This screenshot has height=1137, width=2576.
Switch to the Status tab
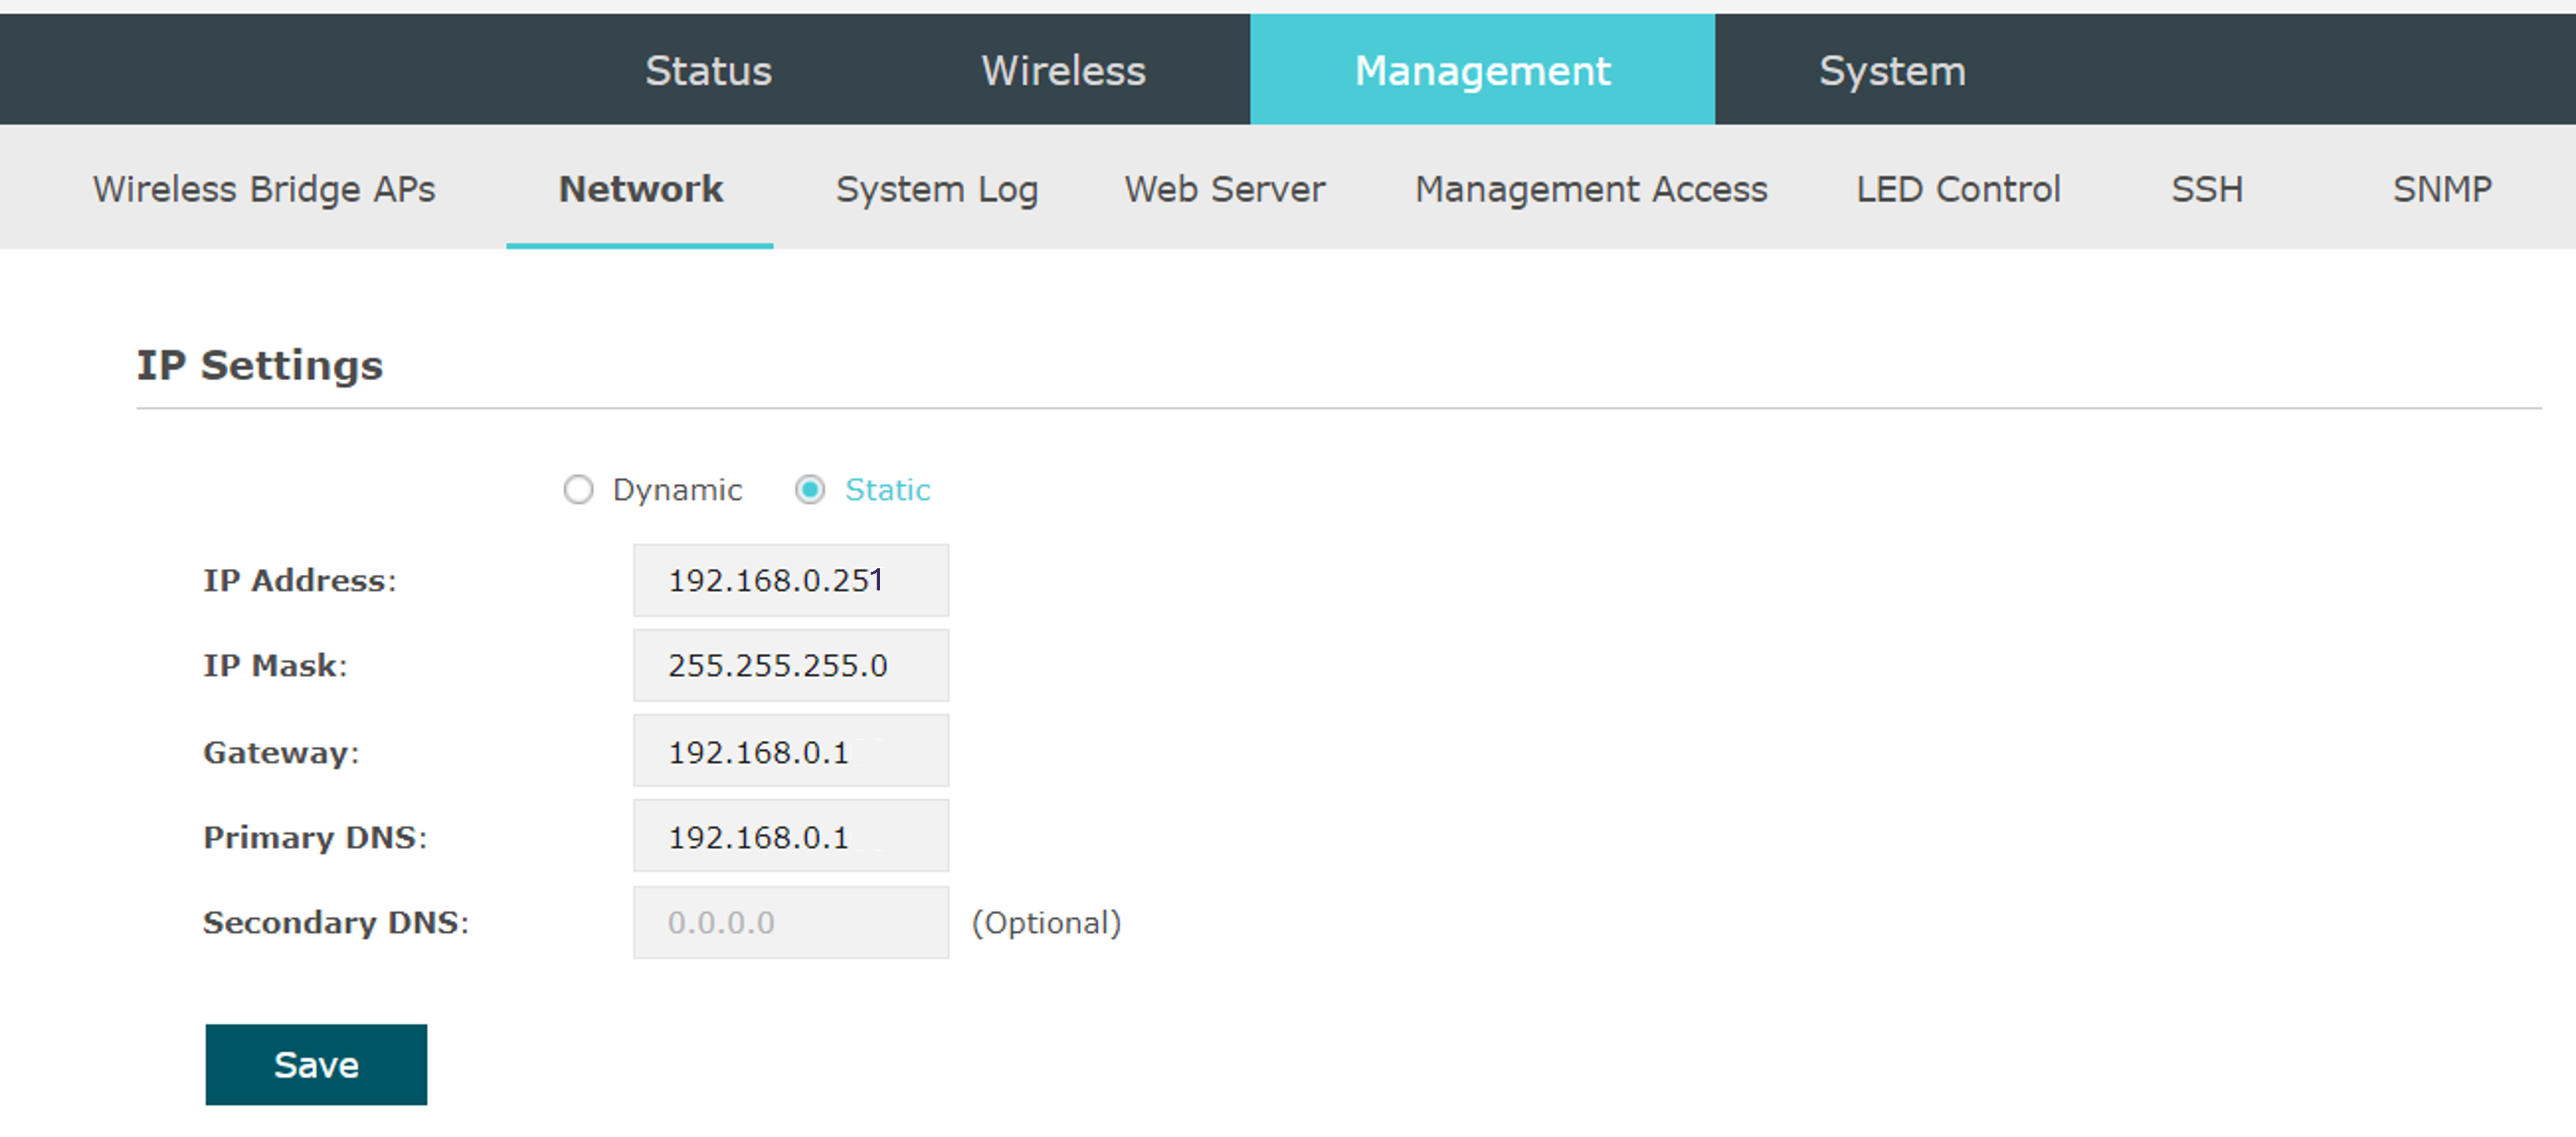coord(709,70)
